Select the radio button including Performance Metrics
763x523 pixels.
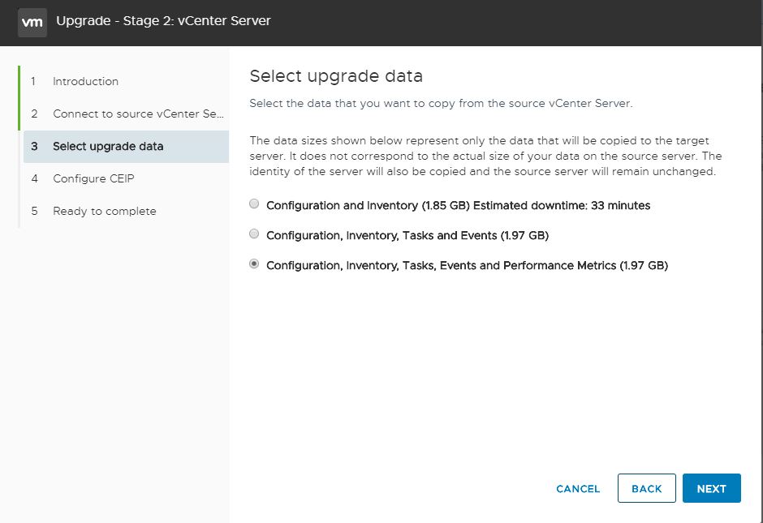(x=254, y=264)
